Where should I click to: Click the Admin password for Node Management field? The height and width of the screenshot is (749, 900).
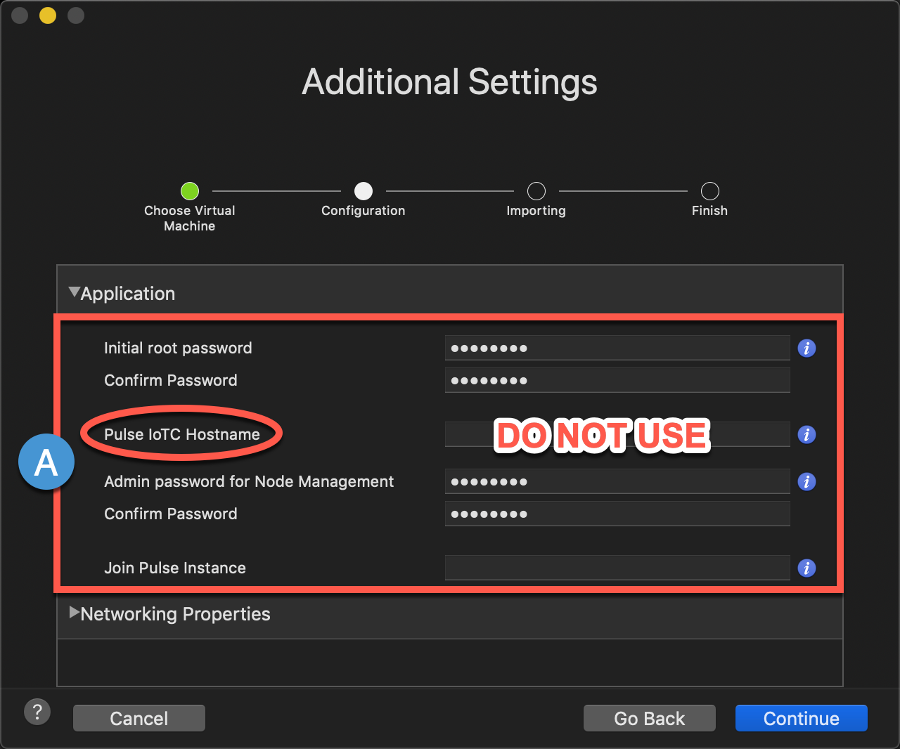click(617, 481)
